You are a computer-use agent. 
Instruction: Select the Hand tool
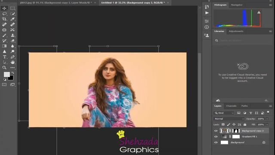12,62
